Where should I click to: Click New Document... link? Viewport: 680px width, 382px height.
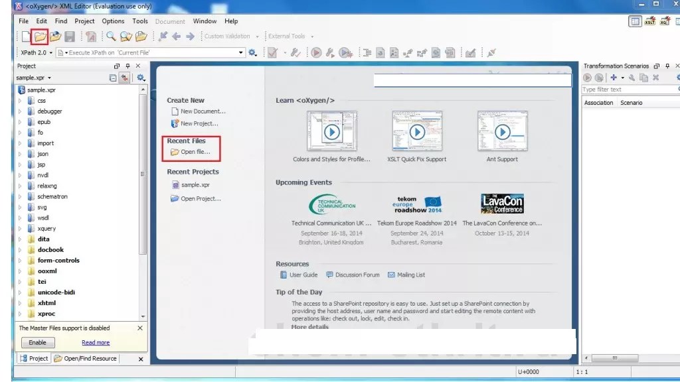point(198,111)
